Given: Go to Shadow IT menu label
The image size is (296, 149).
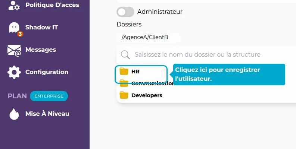Looking at the screenshot, I should tap(41, 27).
